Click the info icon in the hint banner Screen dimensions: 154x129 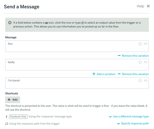(x=10, y=23)
